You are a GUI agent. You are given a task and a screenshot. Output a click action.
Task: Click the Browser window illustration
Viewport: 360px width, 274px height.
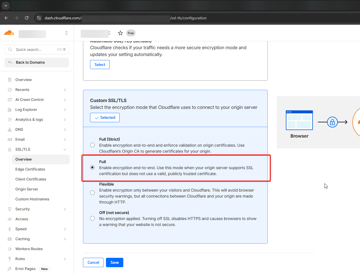299,120
